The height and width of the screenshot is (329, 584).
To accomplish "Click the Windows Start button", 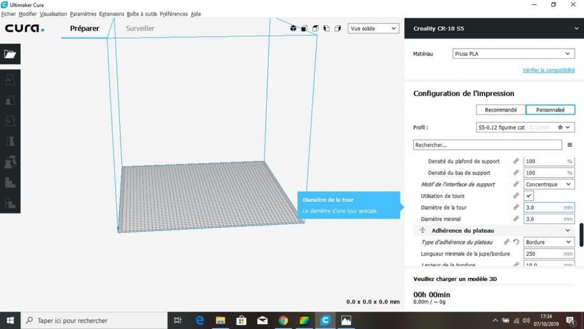I will click(10, 320).
